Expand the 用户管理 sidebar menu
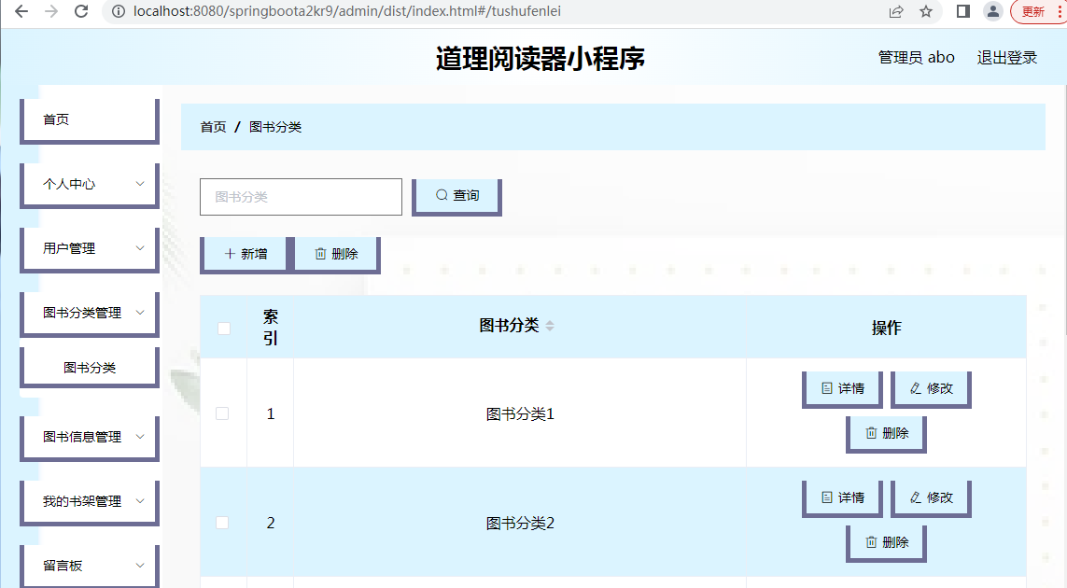 90,248
